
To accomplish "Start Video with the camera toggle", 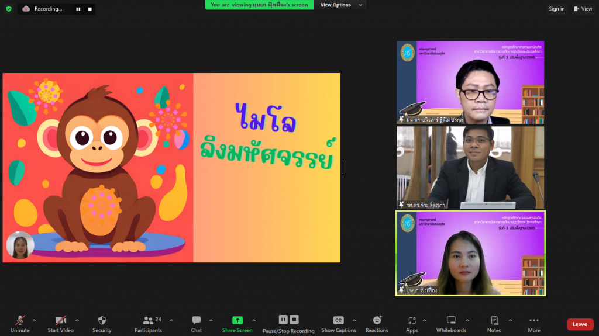I will (x=60, y=324).
